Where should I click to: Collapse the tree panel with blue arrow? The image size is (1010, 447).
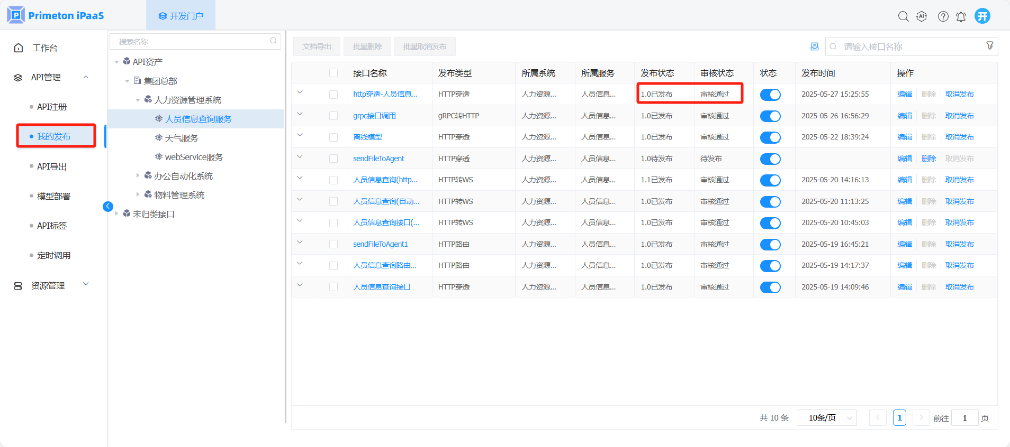pyautogui.click(x=108, y=206)
